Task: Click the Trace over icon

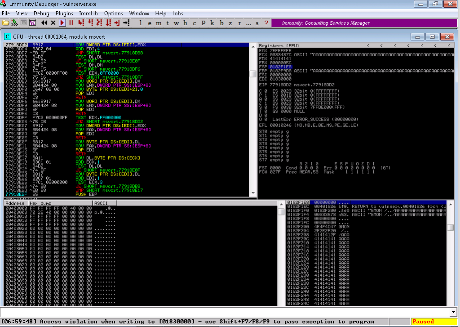Action: (x=108, y=22)
